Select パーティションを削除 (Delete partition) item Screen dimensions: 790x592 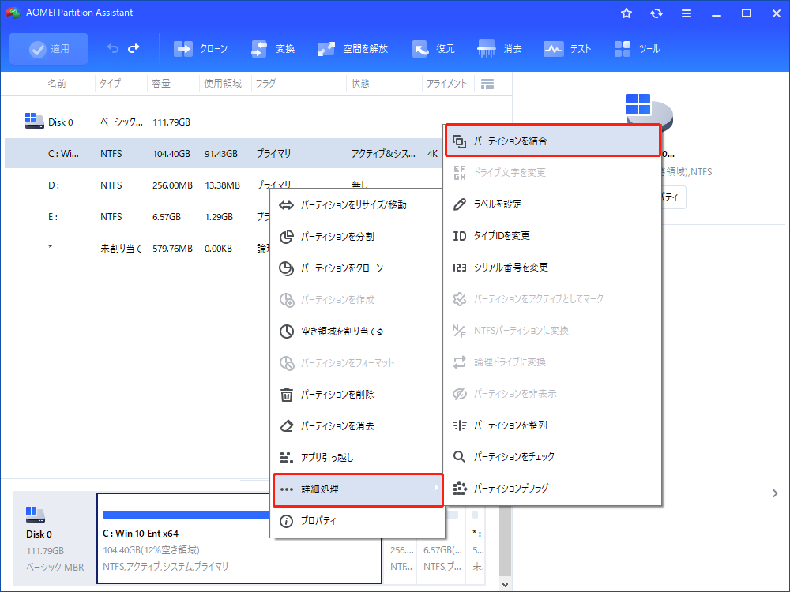pos(358,394)
